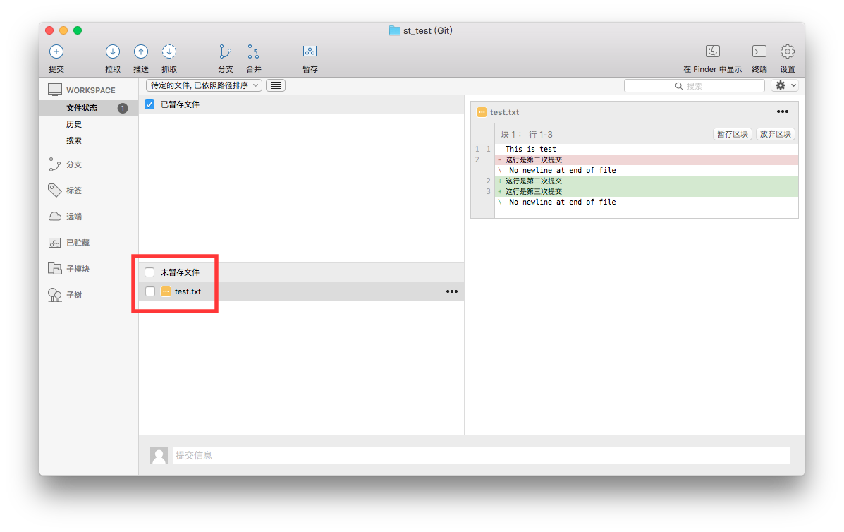
Task: Open the pending files sort dropdown
Action: 204,85
